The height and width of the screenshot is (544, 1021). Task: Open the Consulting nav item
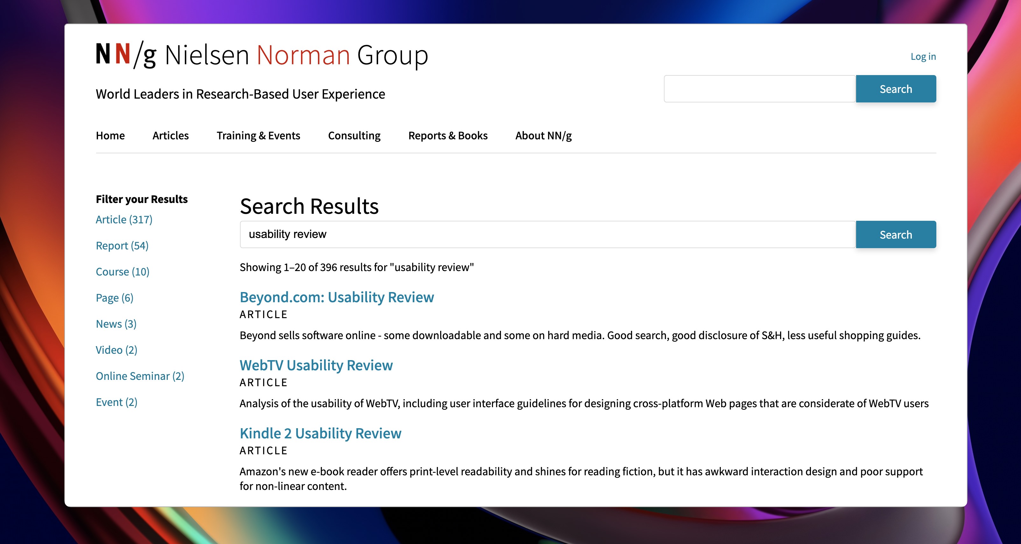[354, 136]
